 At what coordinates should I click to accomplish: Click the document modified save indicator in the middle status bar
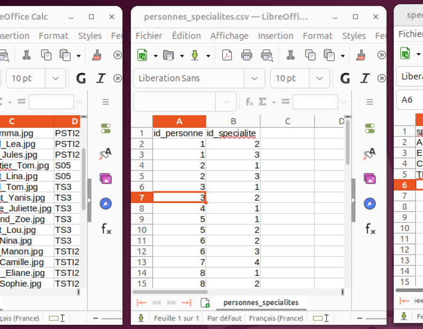tap(141, 318)
